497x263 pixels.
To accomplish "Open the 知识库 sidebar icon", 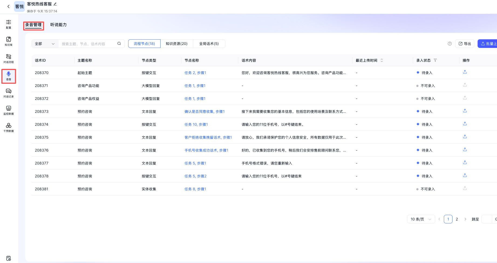I will click(9, 41).
